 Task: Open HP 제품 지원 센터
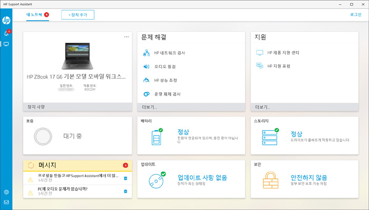click(x=283, y=53)
